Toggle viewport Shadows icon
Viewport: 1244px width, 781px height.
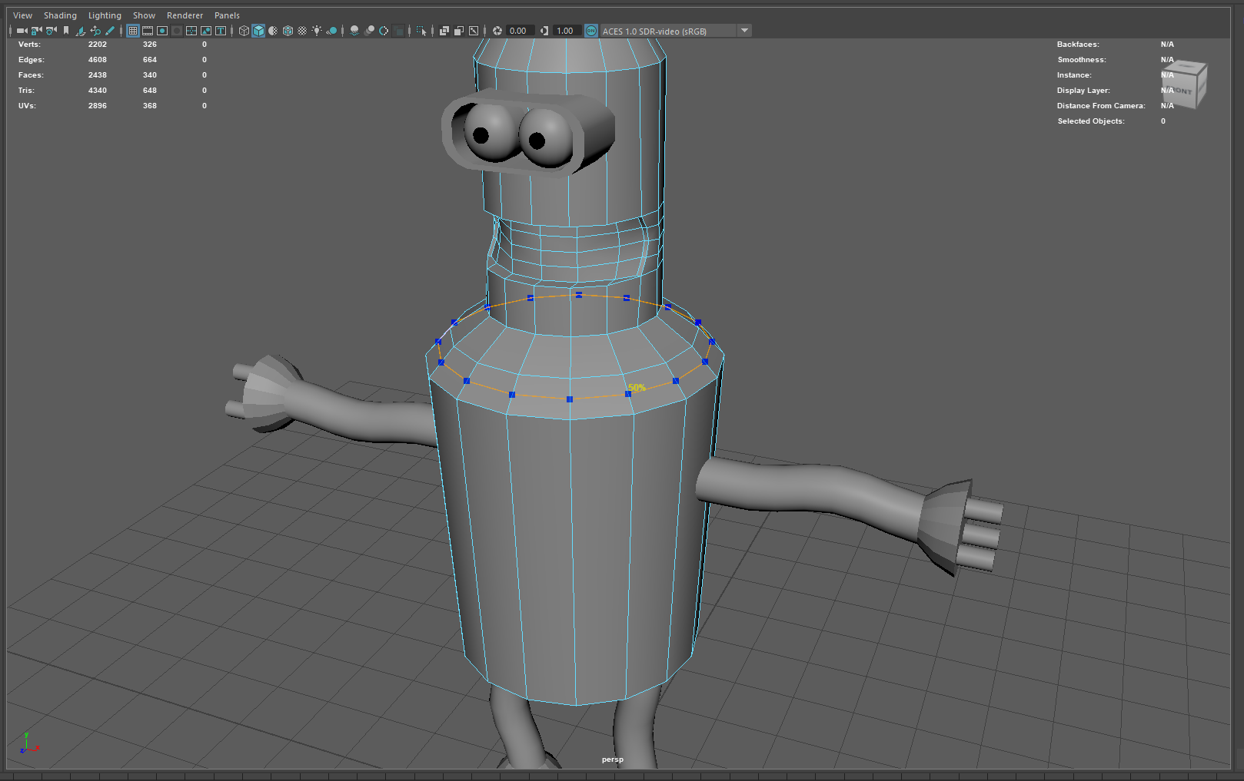pyautogui.click(x=331, y=31)
